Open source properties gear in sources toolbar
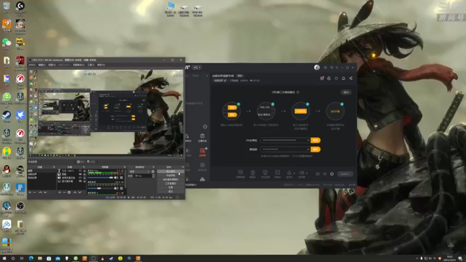466x262 pixels. pos(69,193)
